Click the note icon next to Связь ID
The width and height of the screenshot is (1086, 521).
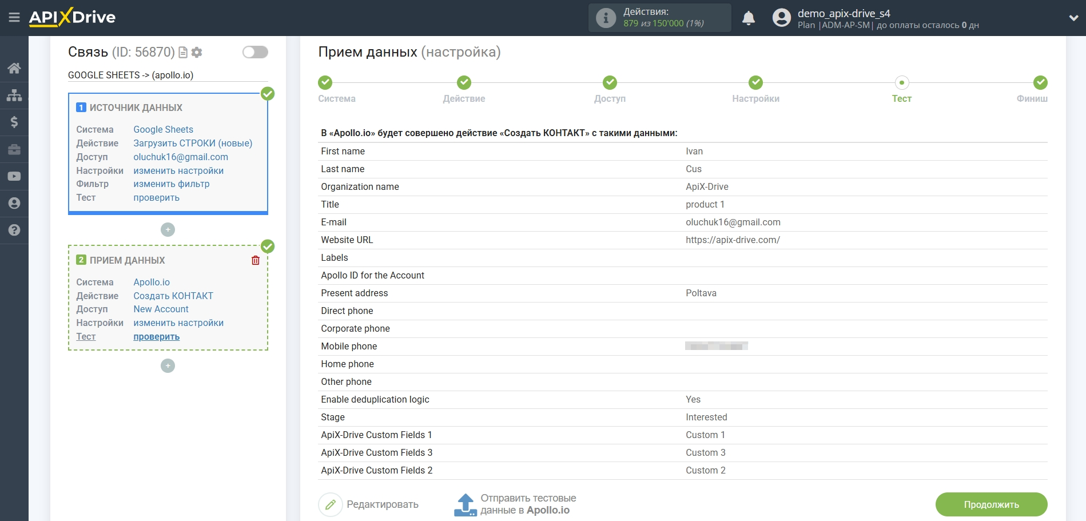tap(182, 52)
